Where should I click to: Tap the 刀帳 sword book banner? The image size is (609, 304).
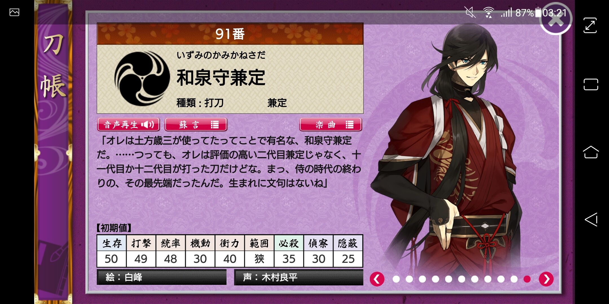click(x=53, y=67)
